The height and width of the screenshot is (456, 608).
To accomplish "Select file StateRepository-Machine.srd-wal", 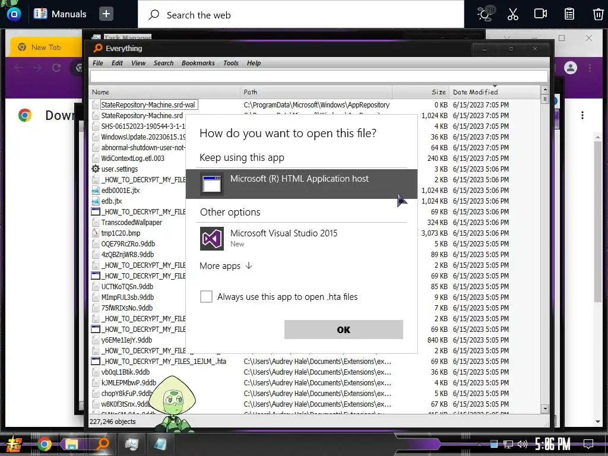I will pyautogui.click(x=149, y=104).
